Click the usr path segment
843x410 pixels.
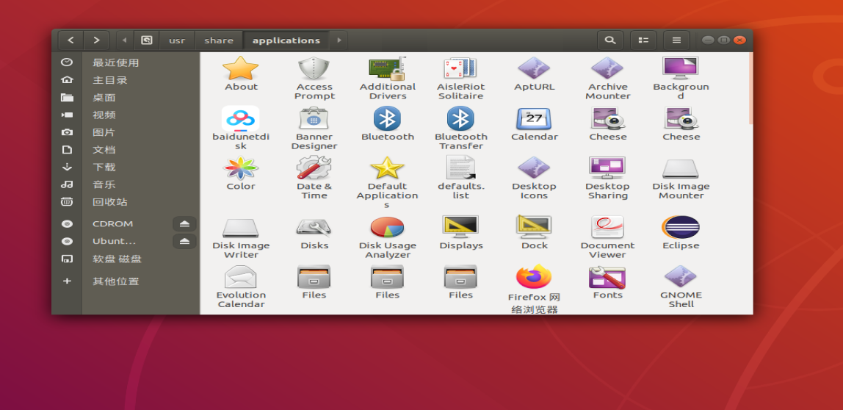click(177, 40)
